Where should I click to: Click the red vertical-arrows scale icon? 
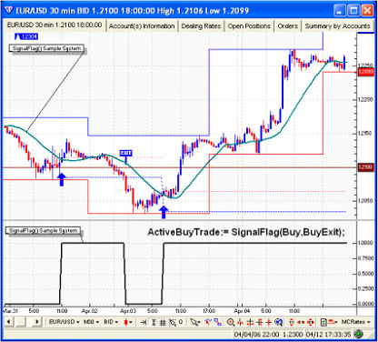coord(292,322)
